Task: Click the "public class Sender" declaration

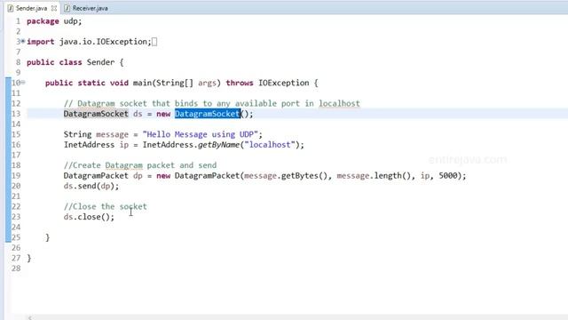Action: click(71, 62)
